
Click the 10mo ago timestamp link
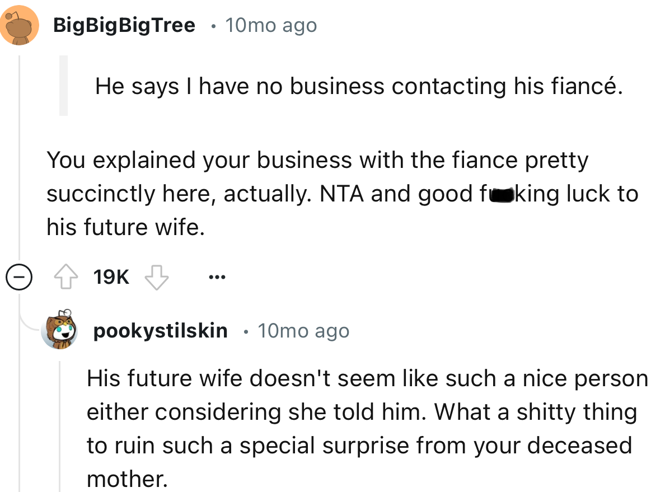tap(271, 25)
